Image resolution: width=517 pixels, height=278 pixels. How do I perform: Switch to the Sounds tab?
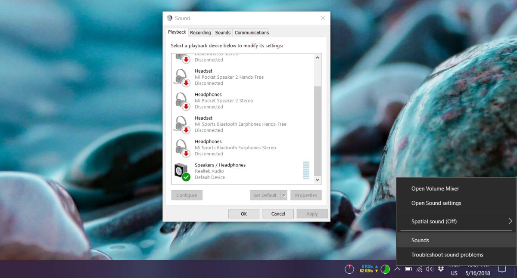[223, 33]
